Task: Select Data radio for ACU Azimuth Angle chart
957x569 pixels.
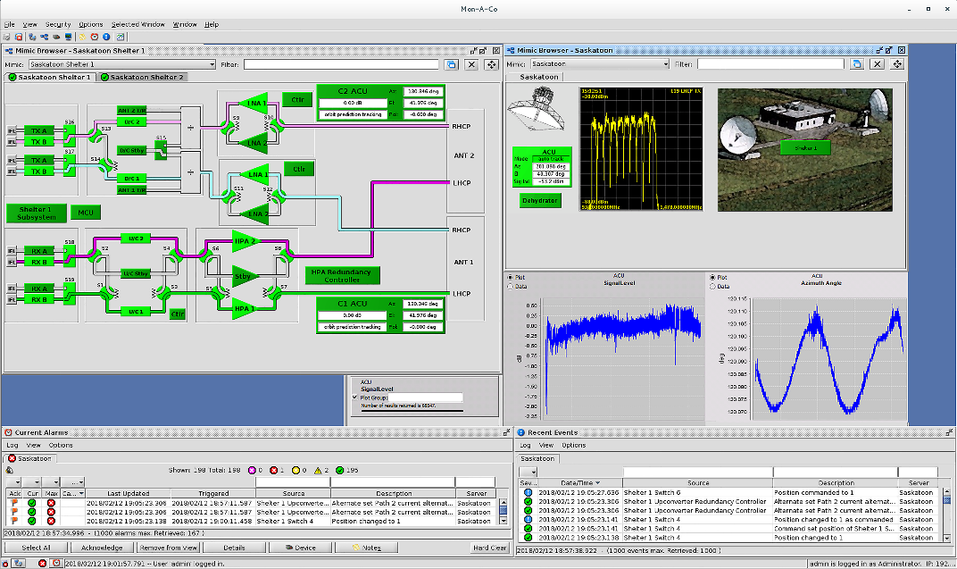Action: tap(712, 287)
